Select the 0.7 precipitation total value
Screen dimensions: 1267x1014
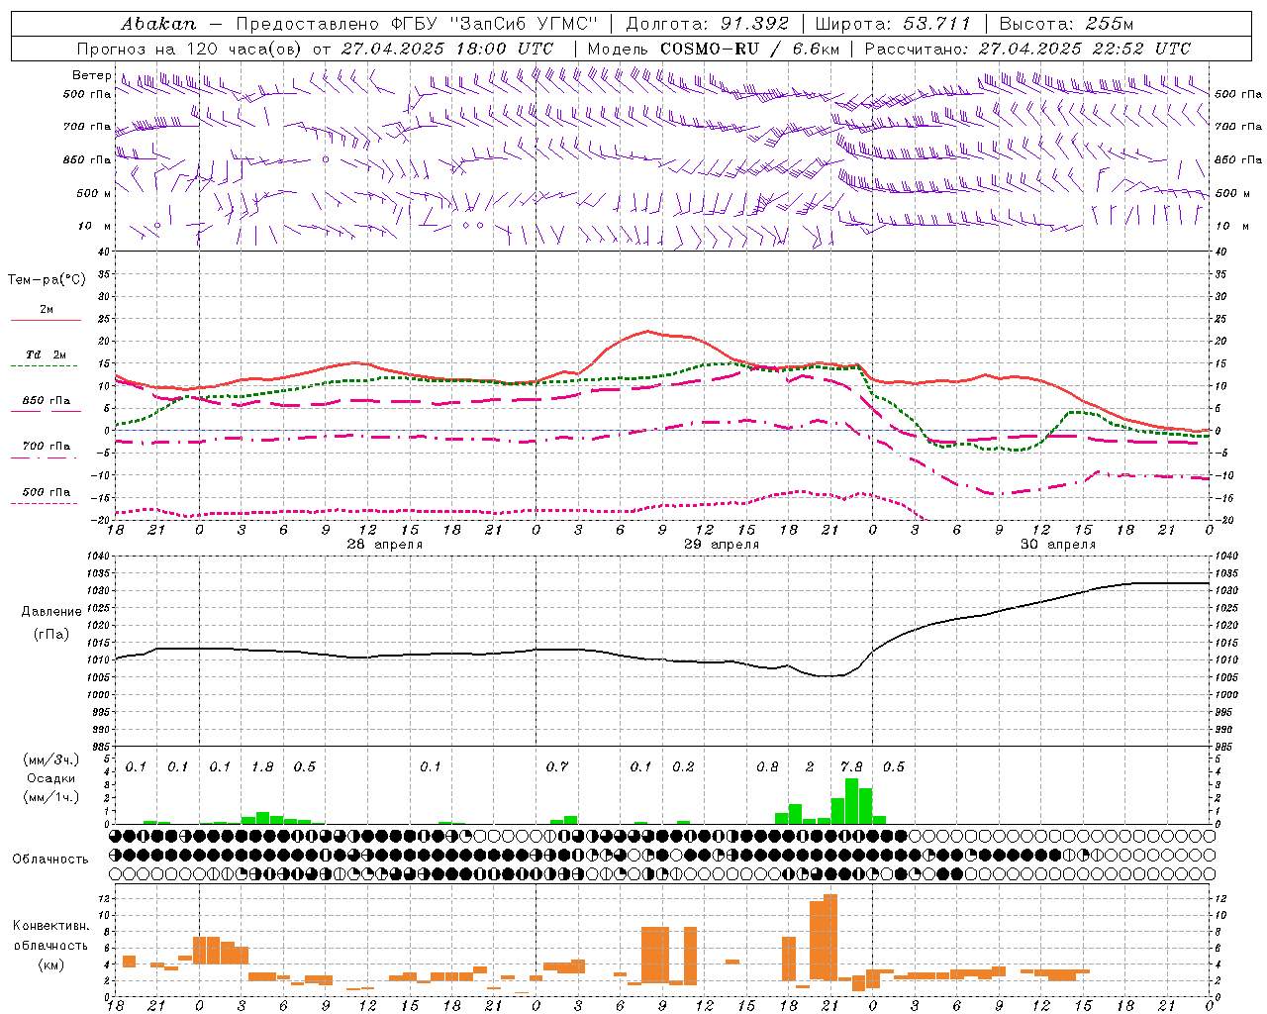pos(557,766)
